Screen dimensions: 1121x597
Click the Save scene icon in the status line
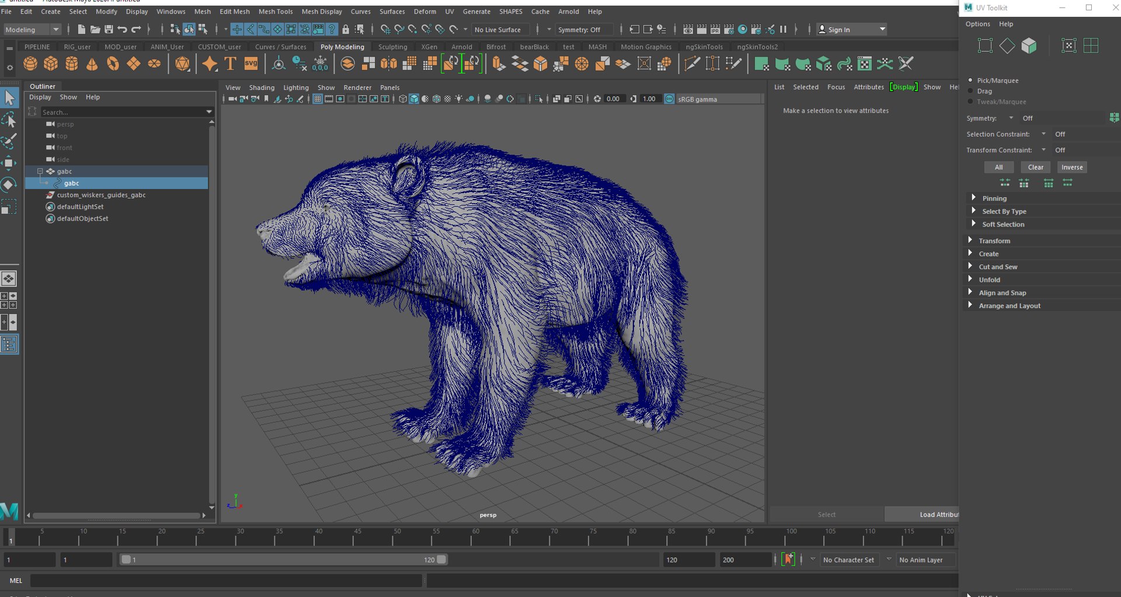click(109, 29)
